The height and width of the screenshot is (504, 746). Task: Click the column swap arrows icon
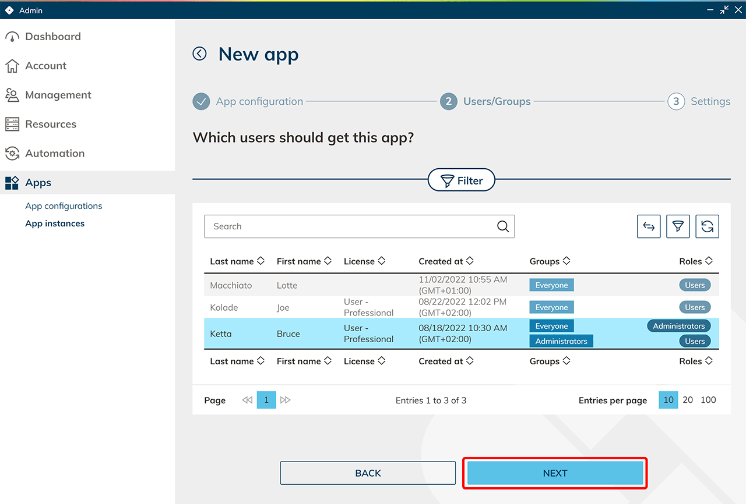[x=649, y=227]
